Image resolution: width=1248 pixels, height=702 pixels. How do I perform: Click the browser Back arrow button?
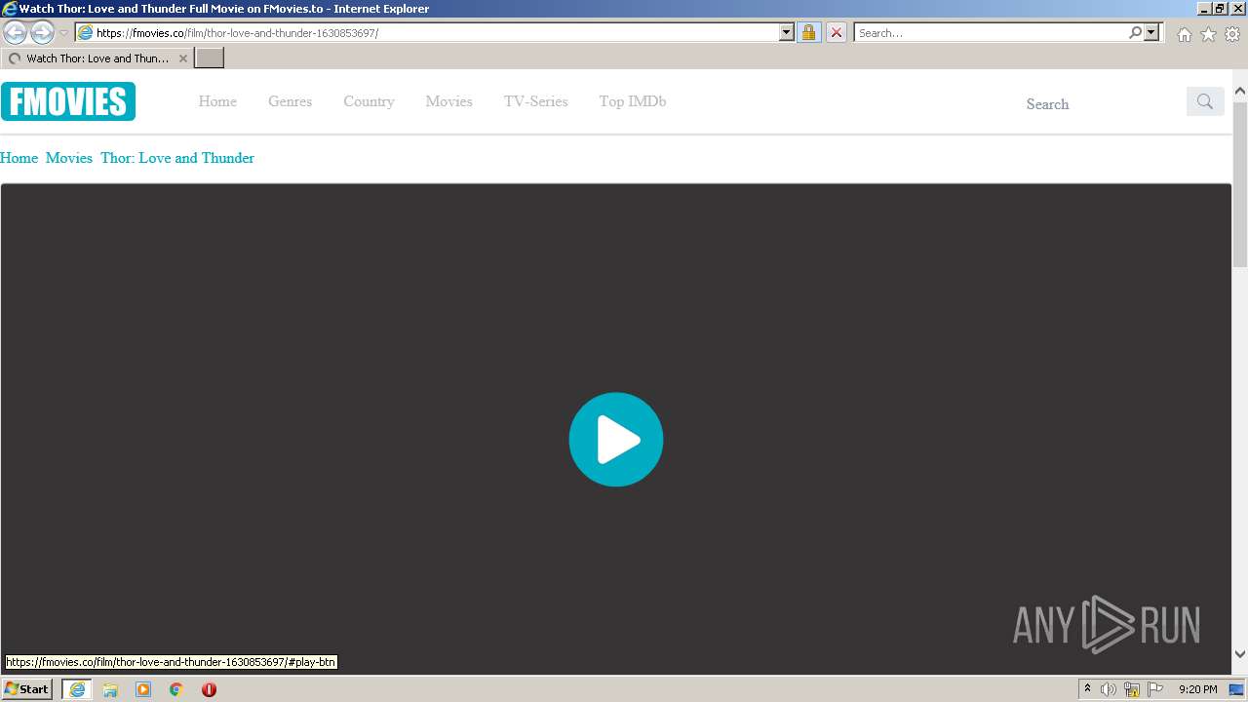coord(16,32)
